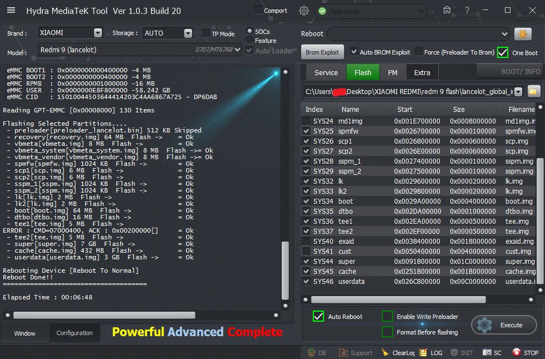The height and width of the screenshot is (359, 545).
Task: Toggle the One Boot checkbox
Action: [503, 52]
